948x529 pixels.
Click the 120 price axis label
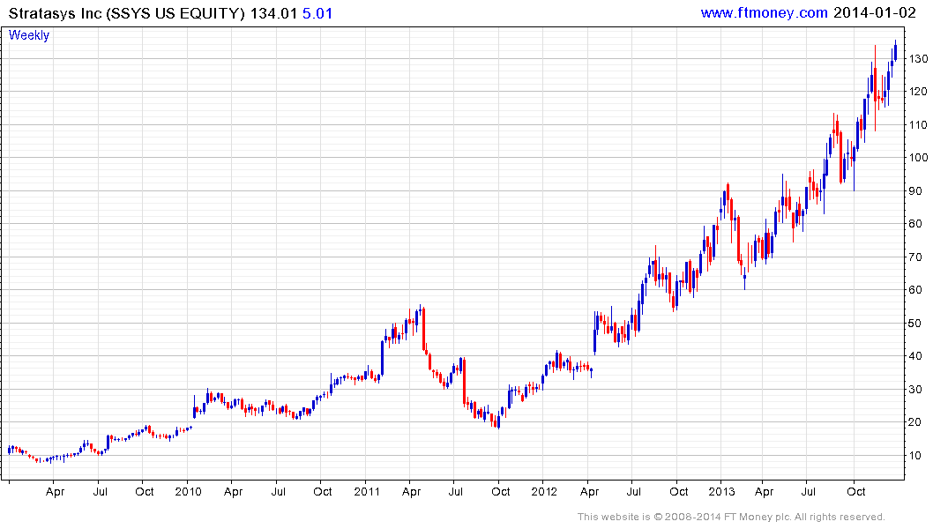pyautogui.click(x=918, y=92)
